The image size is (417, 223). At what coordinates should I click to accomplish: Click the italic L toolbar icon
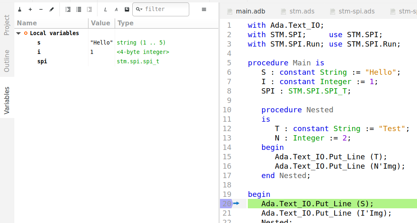point(106,9)
